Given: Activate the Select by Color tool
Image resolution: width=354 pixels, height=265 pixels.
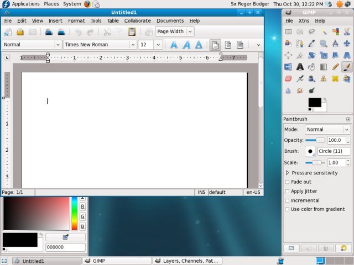Looking at the screenshot, I should point(335,32).
